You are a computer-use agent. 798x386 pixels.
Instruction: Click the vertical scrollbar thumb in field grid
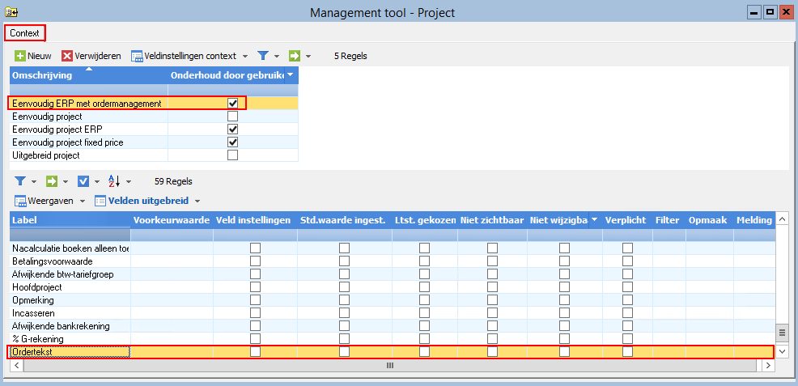click(783, 333)
